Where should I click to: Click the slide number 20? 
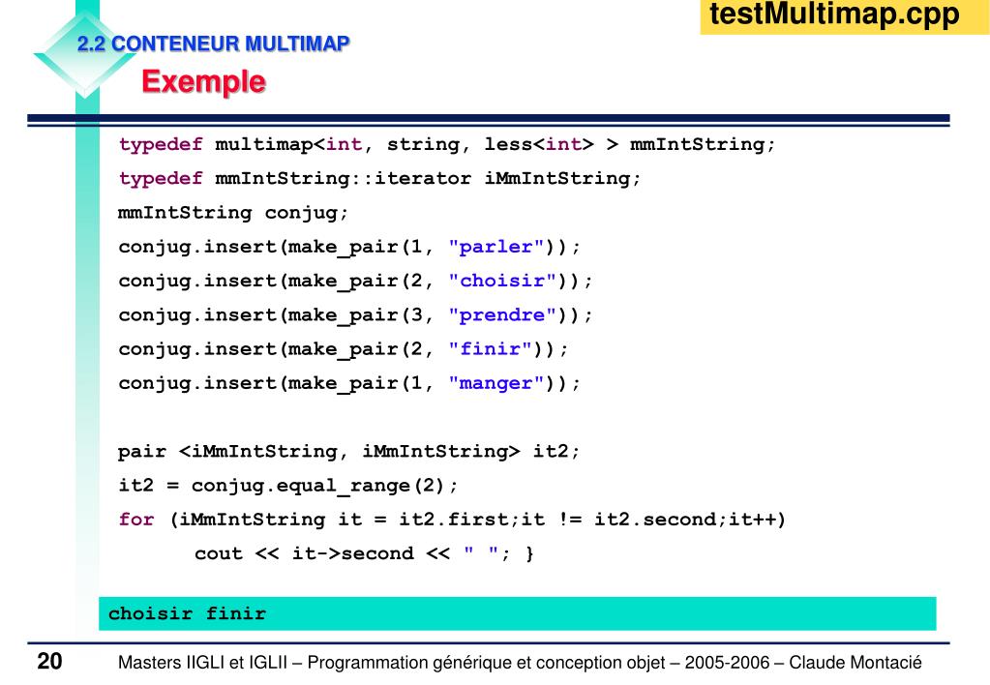pyautogui.click(x=49, y=662)
